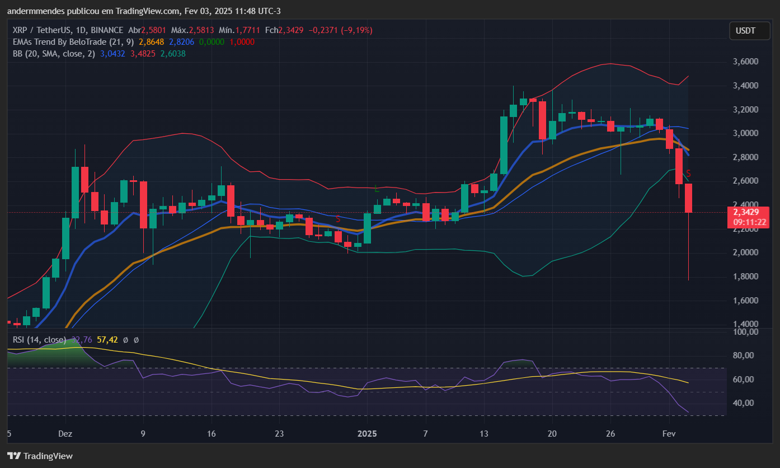
Task: Click the EMAs Trend By BeloTrade legend
Action: [73, 41]
